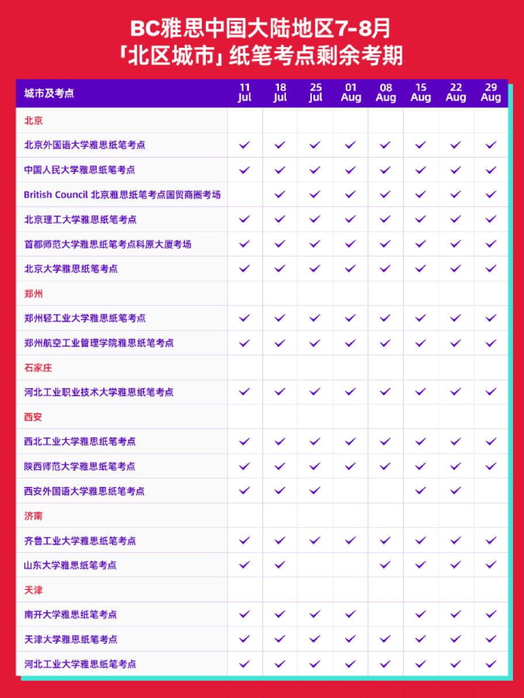Select 郑州轻工业大学雅思纸笔考点 row label
This screenshot has height=698, width=524.
pyautogui.click(x=85, y=319)
